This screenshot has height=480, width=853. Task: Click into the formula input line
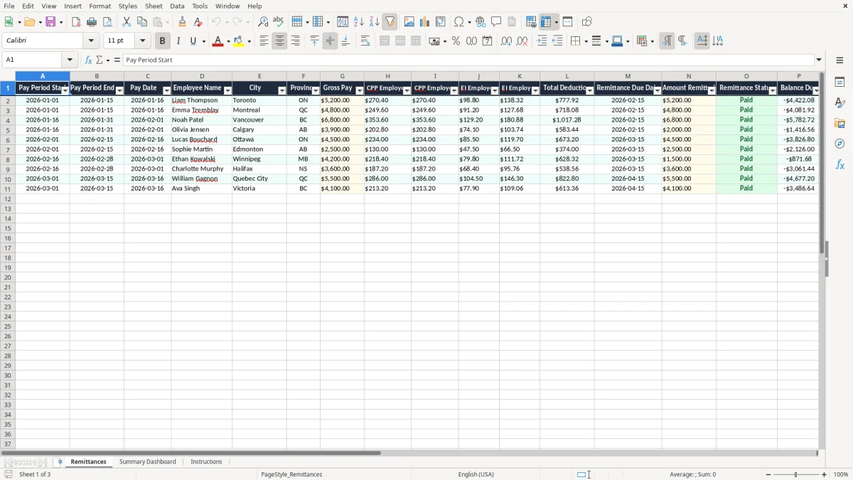[468, 60]
